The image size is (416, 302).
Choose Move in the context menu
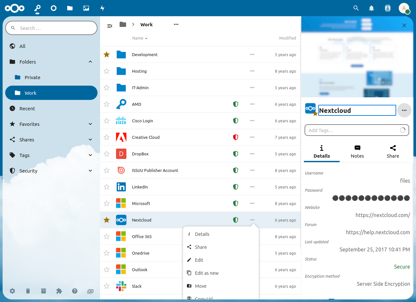point(221,286)
